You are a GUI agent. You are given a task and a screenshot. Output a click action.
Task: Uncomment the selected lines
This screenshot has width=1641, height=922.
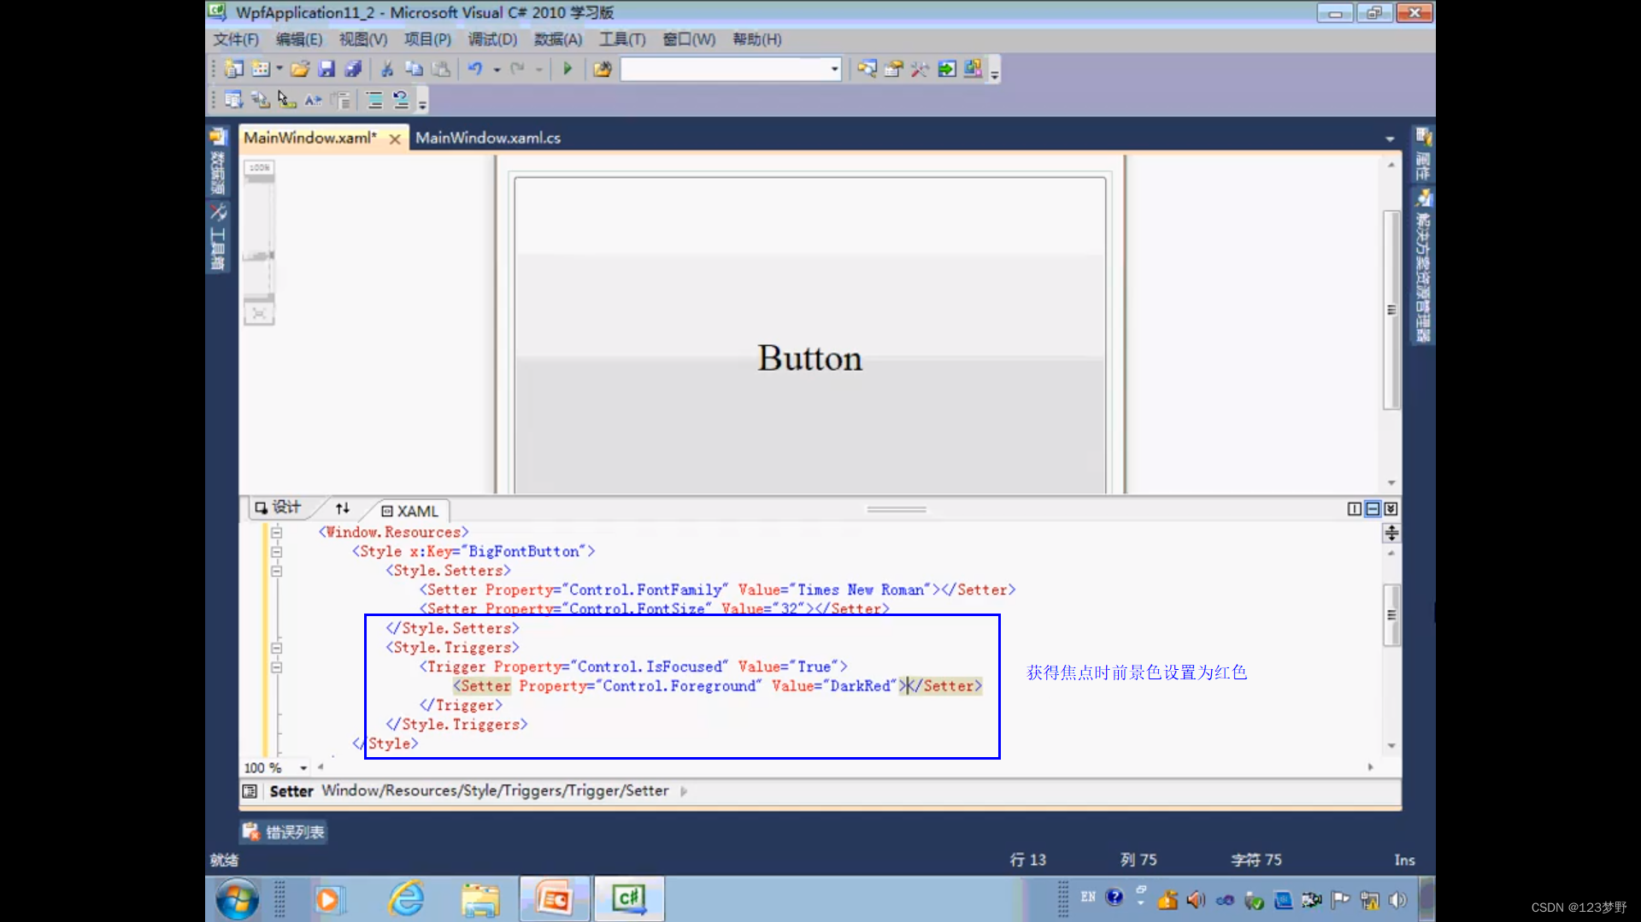pos(401,100)
